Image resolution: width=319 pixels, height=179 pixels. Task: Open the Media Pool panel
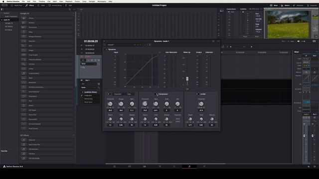click(x=16, y=5)
